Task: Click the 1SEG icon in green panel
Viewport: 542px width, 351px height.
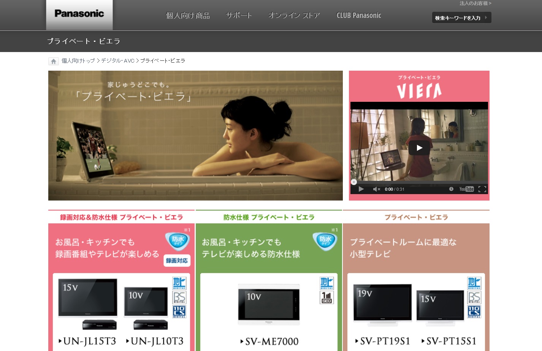Action: (x=327, y=297)
